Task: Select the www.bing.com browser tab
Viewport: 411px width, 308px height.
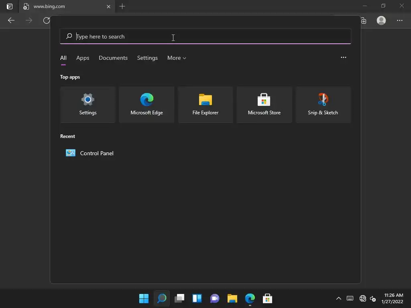Action: click(x=67, y=6)
